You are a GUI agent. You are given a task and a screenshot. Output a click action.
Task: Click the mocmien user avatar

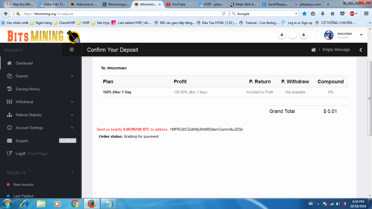tap(329, 35)
